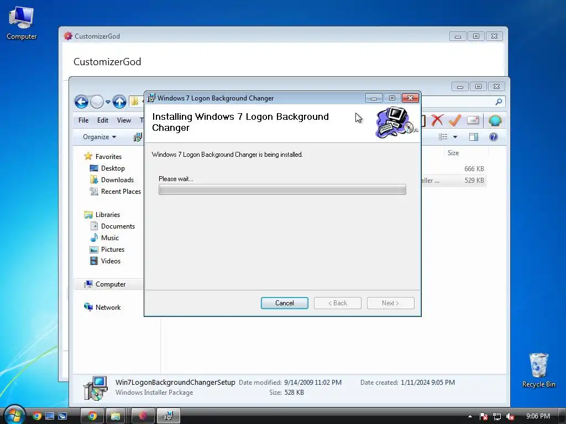Open the recent locations dropdown arrow in Explorer

[x=108, y=102]
